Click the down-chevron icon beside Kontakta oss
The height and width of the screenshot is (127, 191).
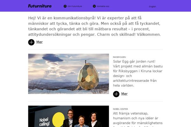pyautogui.click(x=94, y=6)
